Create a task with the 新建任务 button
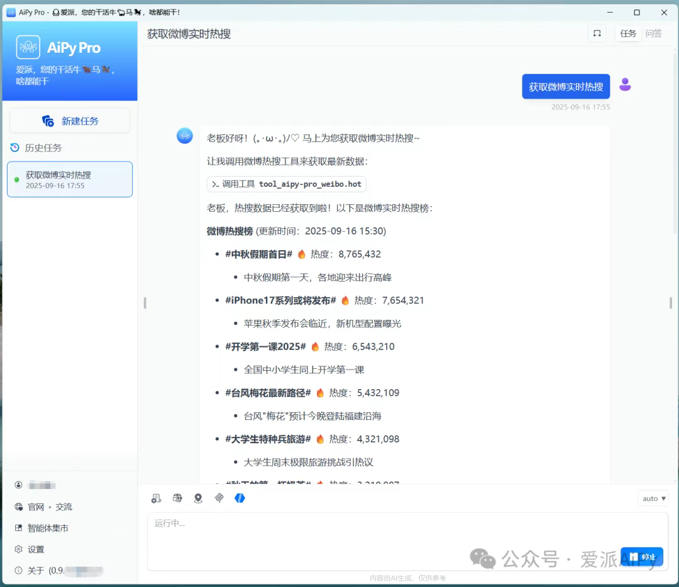 70,121
